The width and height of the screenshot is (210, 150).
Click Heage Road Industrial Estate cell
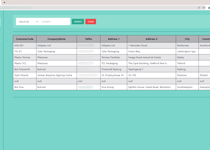click(151, 57)
